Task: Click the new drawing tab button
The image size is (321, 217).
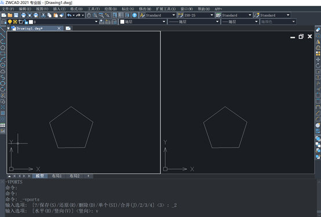Action: pyautogui.click(x=68, y=28)
